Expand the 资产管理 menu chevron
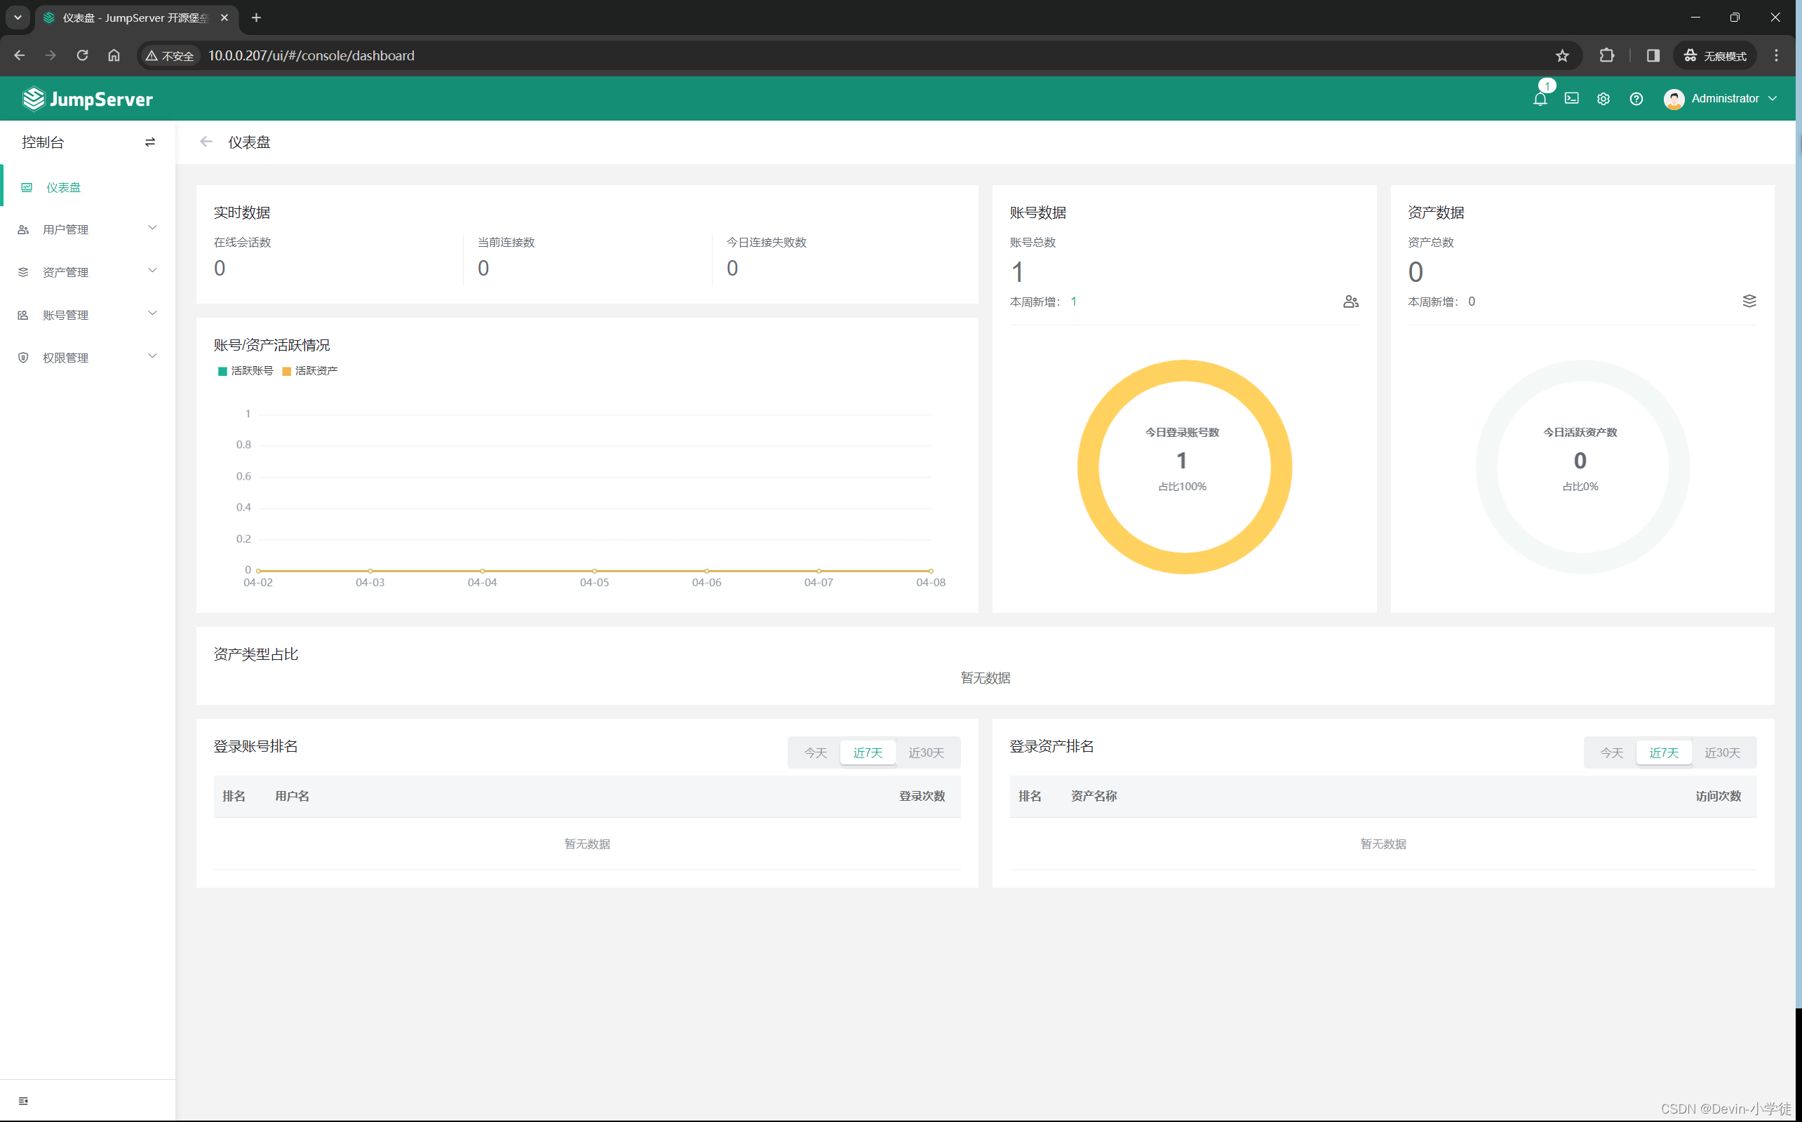The width and height of the screenshot is (1802, 1122). (x=152, y=271)
